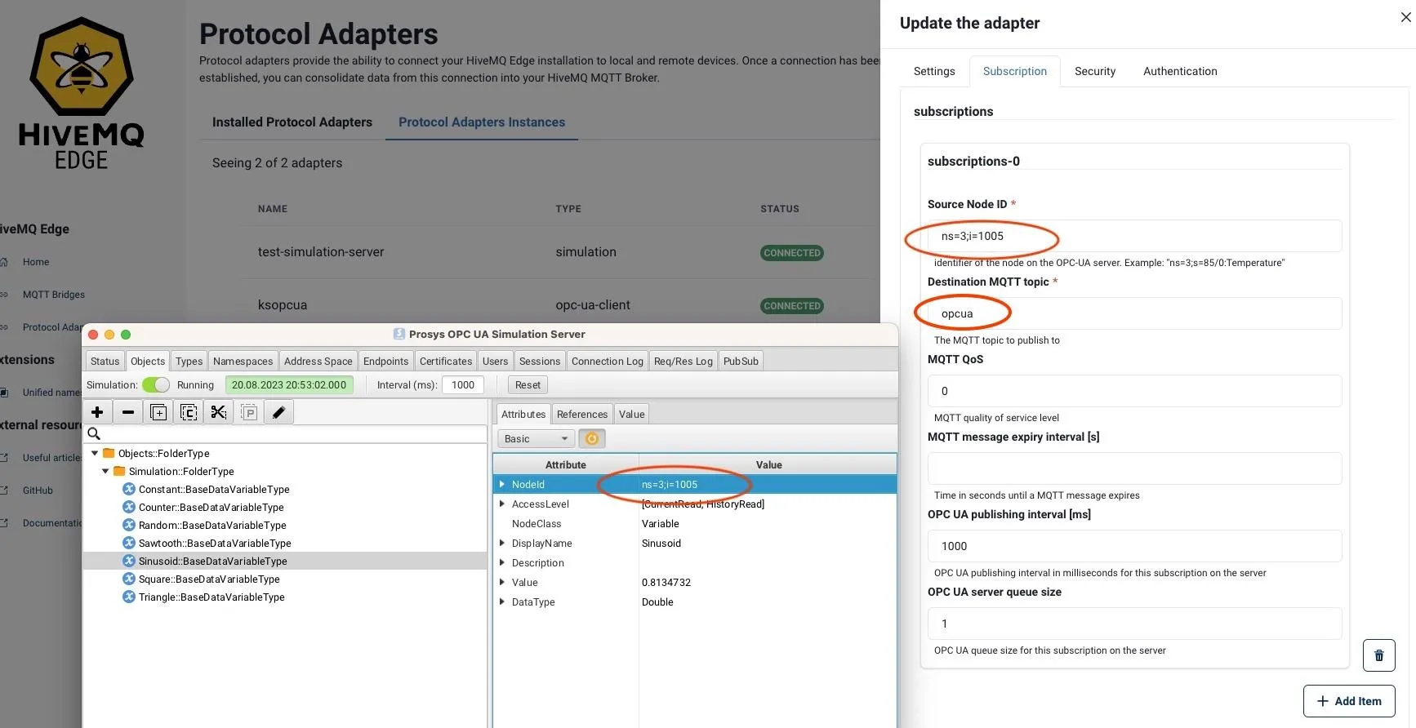Expand the DisplayName attribute row
This screenshot has width=1416, height=728.
click(x=501, y=543)
